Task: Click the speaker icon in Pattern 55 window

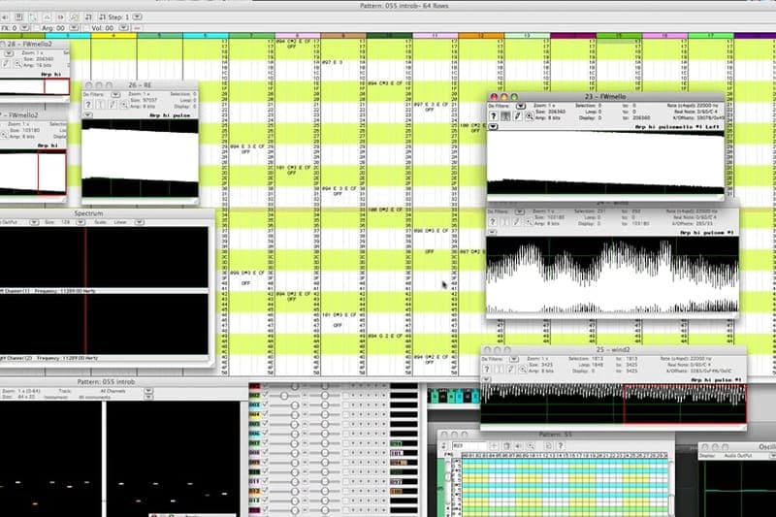Action: coord(518,446)
